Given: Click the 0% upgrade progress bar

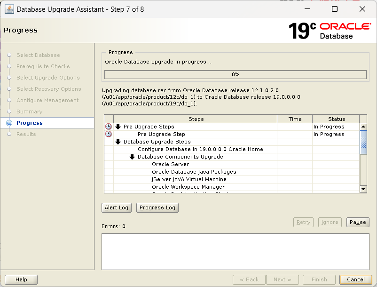Looking at the screenshot, I should (236, 75).
